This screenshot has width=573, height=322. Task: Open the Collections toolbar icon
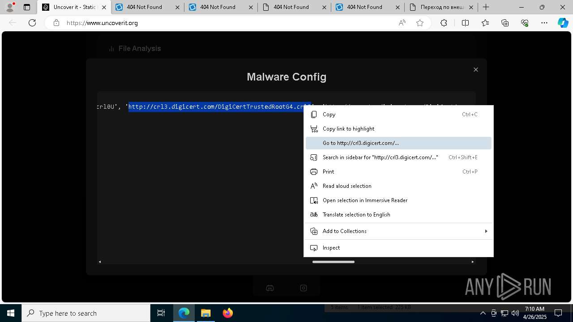[505, 23]
